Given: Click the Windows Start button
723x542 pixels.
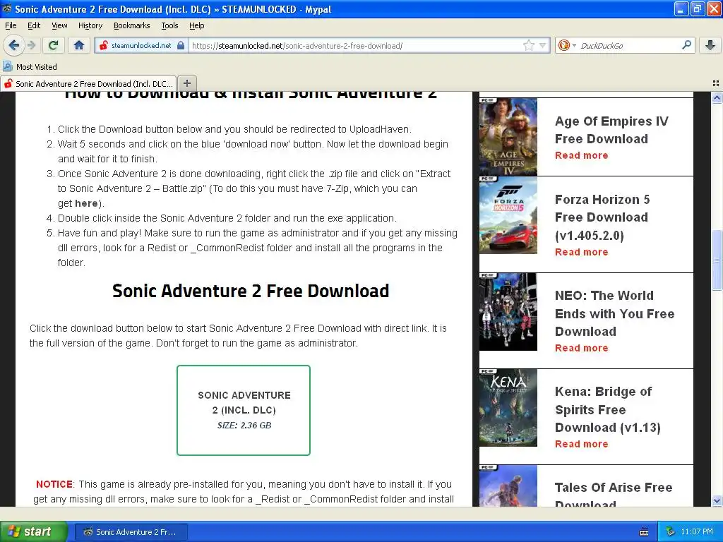Looking at the screenshot, I should (x=33, y=531).
